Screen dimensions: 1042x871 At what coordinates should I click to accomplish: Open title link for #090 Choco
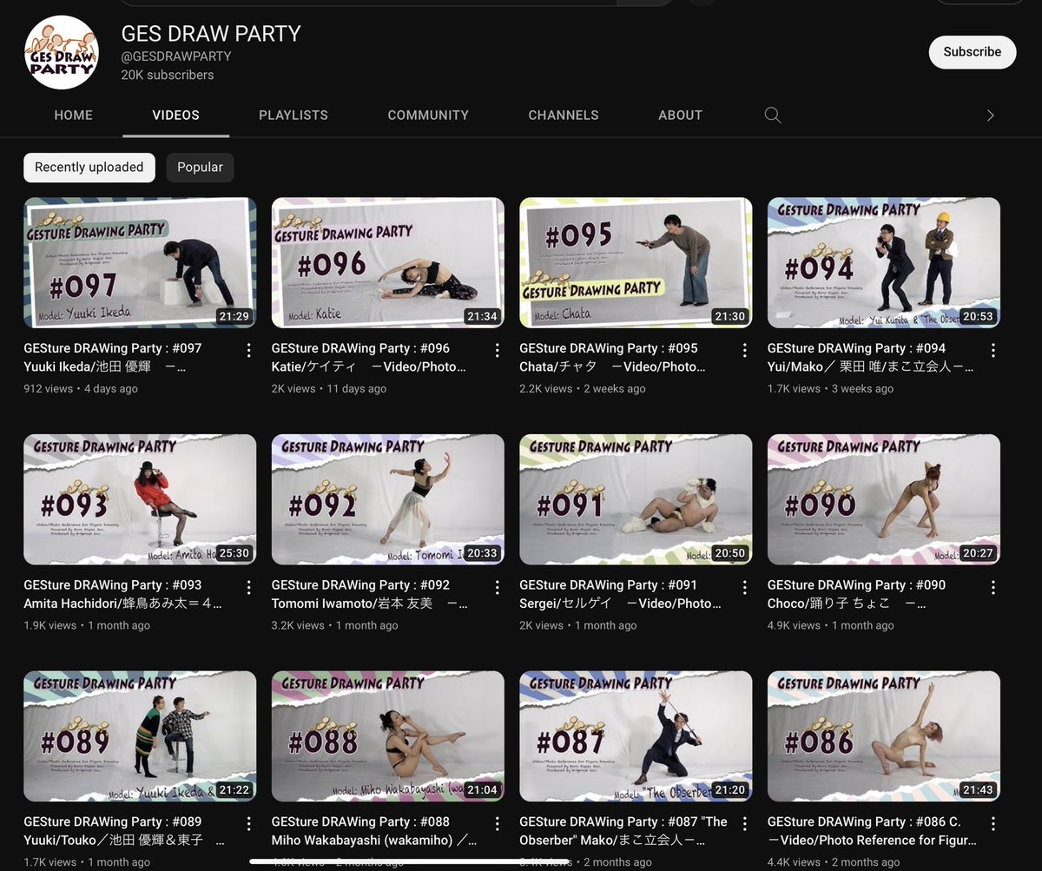click(x=857, y=594)
